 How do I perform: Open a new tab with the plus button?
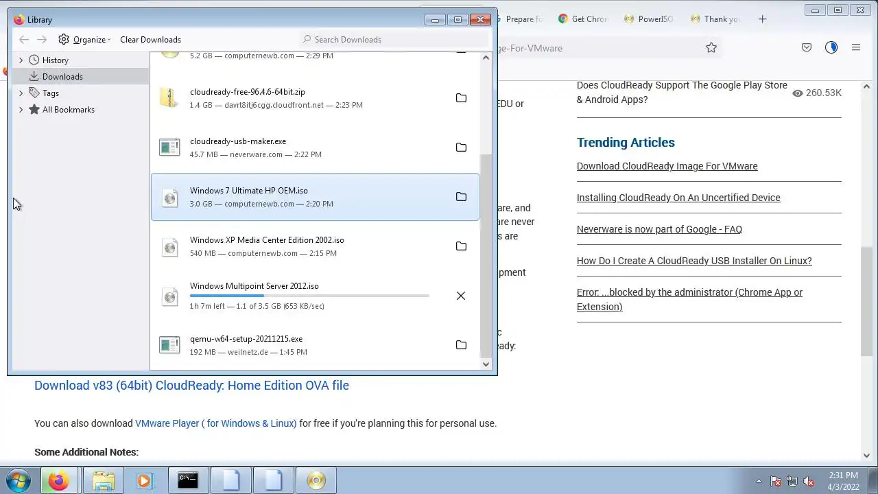[762, 19]
